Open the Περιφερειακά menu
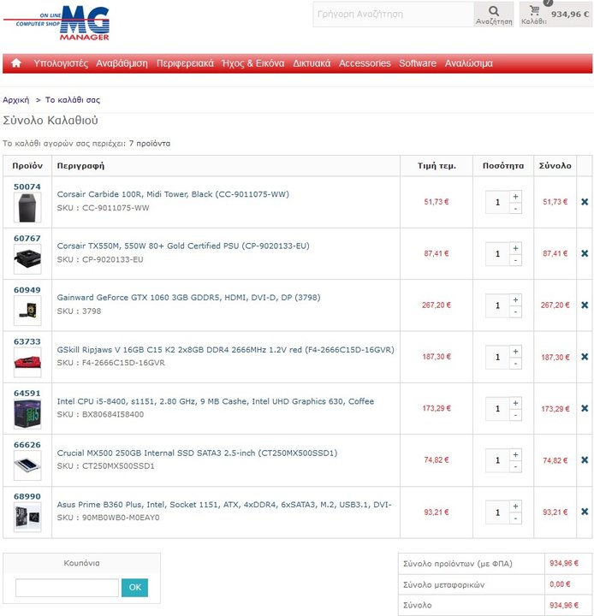594x616 pixels. tap(185, 63)
